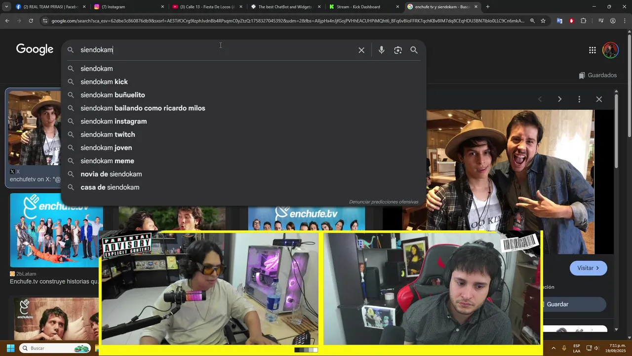The height and width of the screenshot is (356, 632).
Task: Open the Extensions puzzle icon
Action: pyautogui.click(x=584, y=21)
